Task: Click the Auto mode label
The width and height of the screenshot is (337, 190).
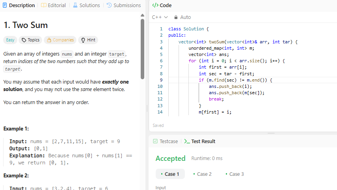Action: 186,17
